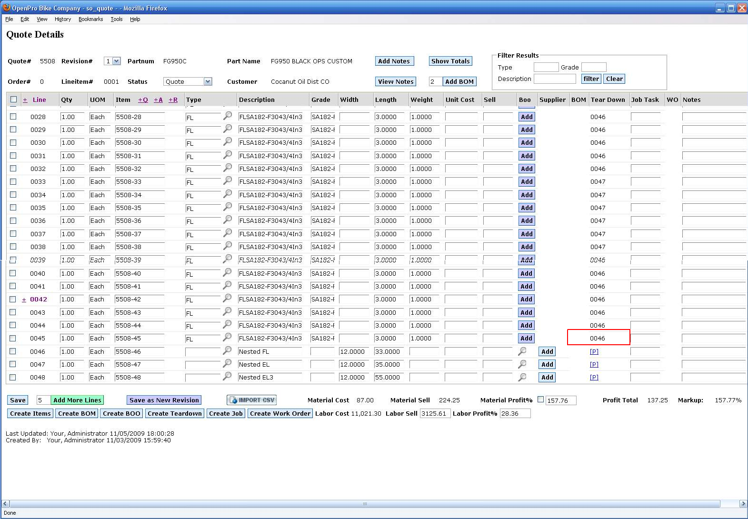This screenshot has width=748, height=519.
Task: Click the Type lookup magnifier on line 0028
Action: click(x=228, y=116)
